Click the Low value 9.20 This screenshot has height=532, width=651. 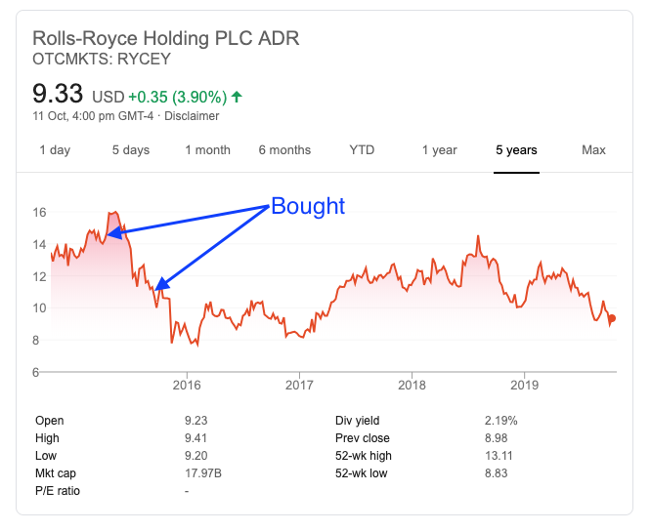tap(195, 455)
